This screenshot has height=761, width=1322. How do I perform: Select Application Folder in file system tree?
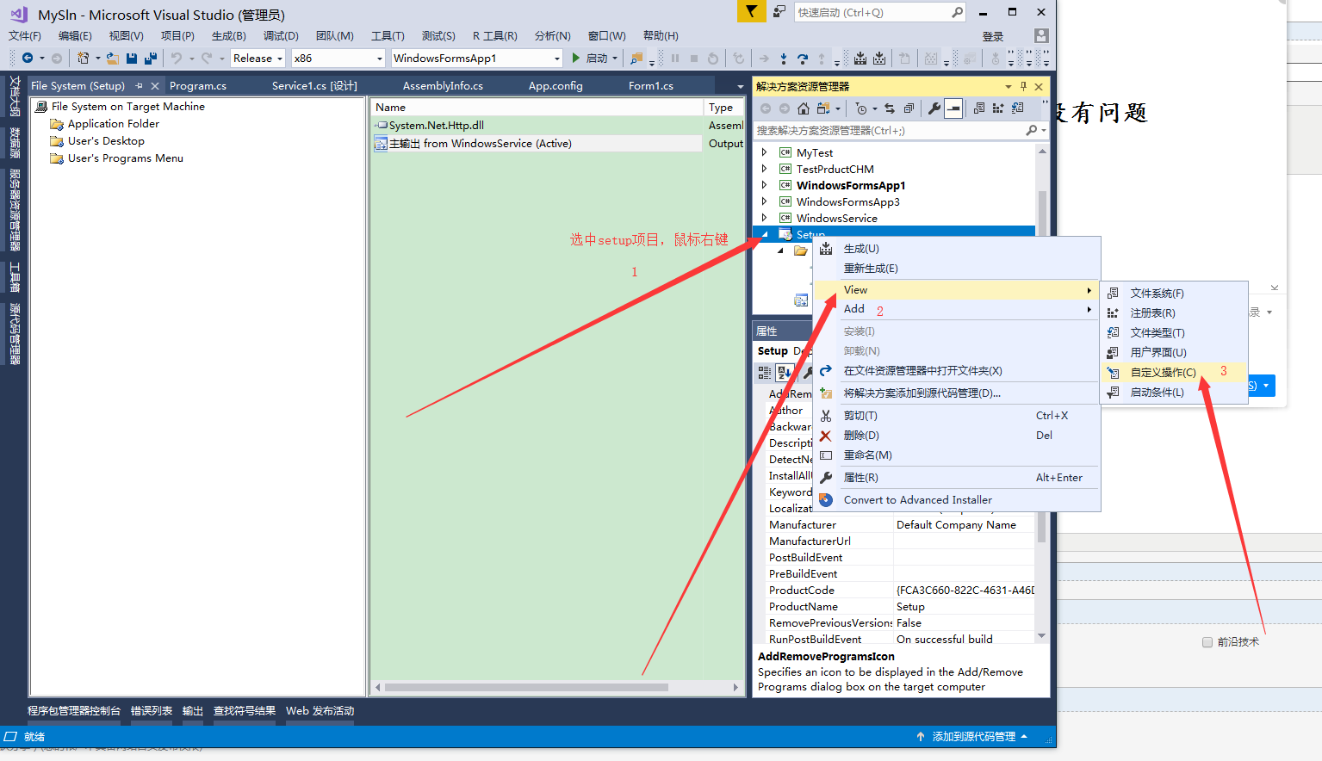(114, 124)
